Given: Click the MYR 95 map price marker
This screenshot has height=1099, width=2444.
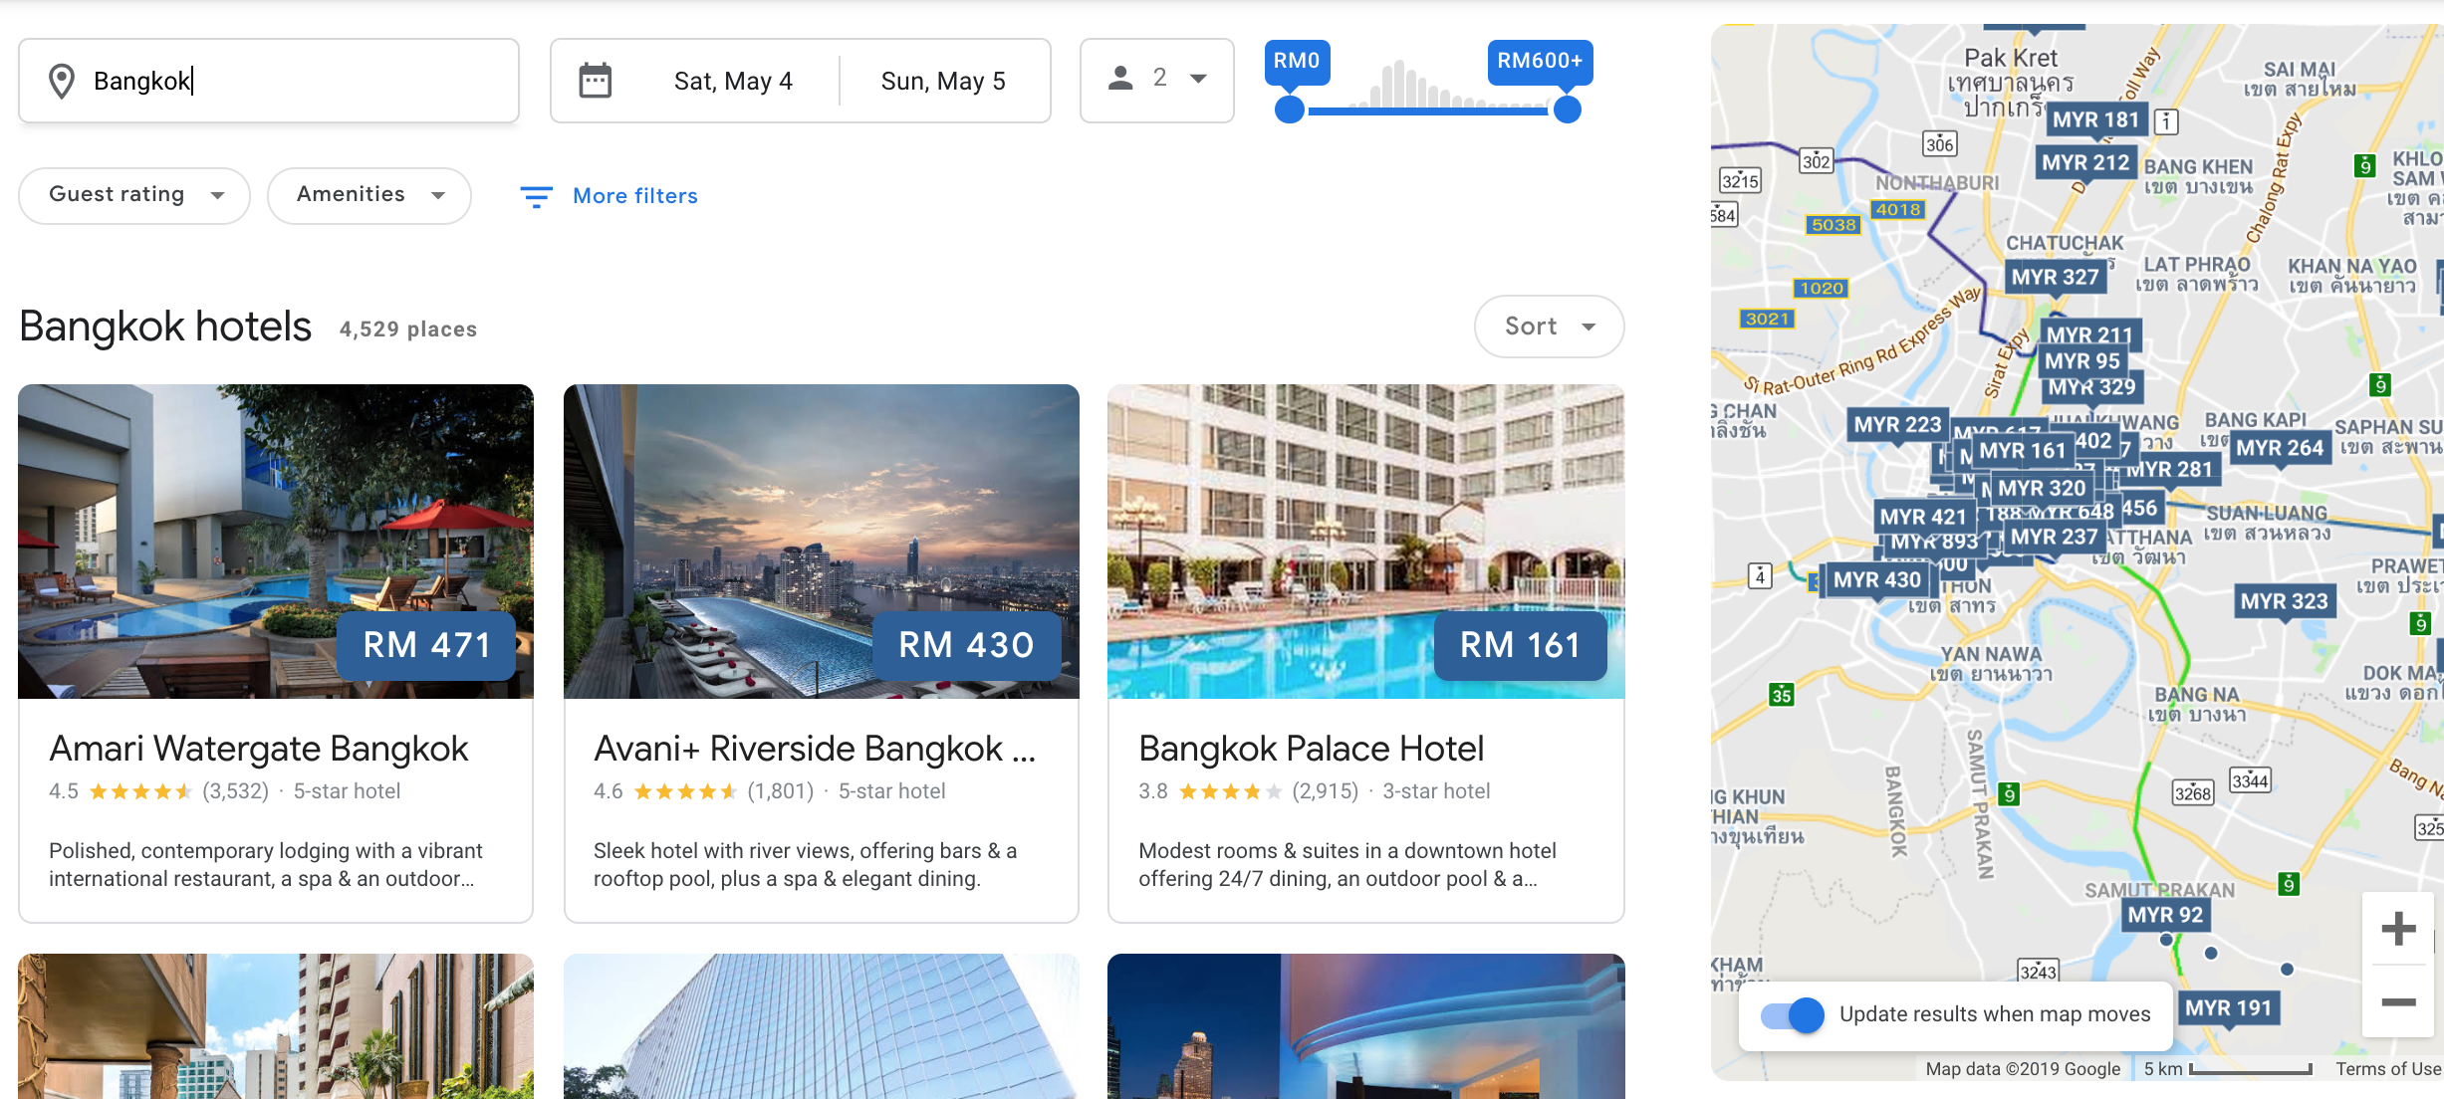Looking at the screenshot, I should (2082, 361).
